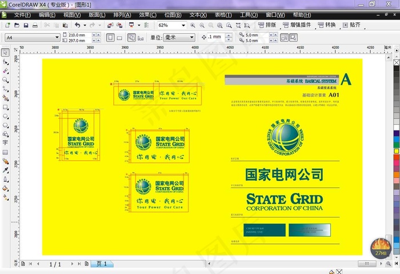Viewport: 400px width, 274px height.
Task: Decrease page height 297.0 mm spinner
Action: (x=94, y=41)
